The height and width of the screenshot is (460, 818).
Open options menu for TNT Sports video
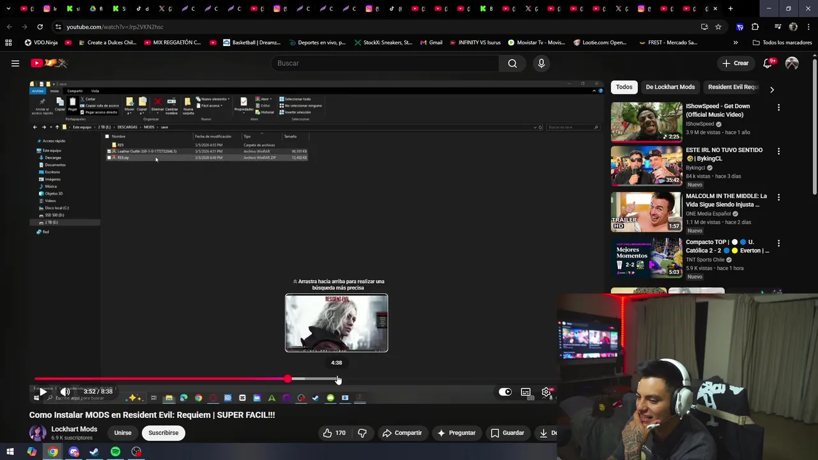778,243
